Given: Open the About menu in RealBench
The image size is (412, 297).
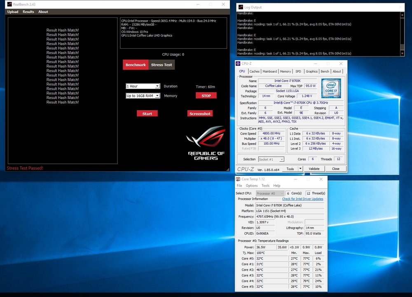Looking at the screenshot, I should [43, 12].
